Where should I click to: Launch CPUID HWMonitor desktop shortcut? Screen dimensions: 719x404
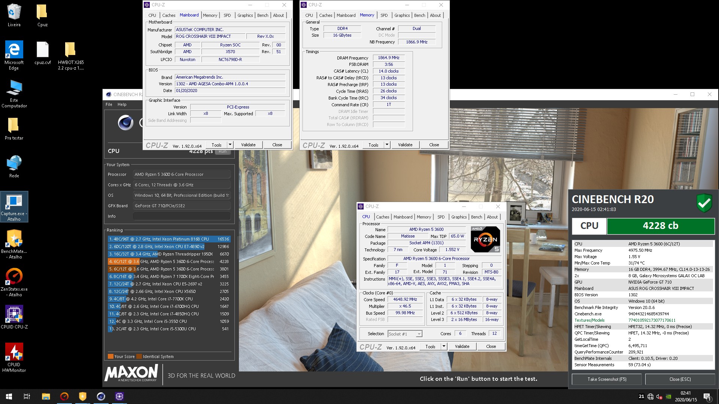14,357
